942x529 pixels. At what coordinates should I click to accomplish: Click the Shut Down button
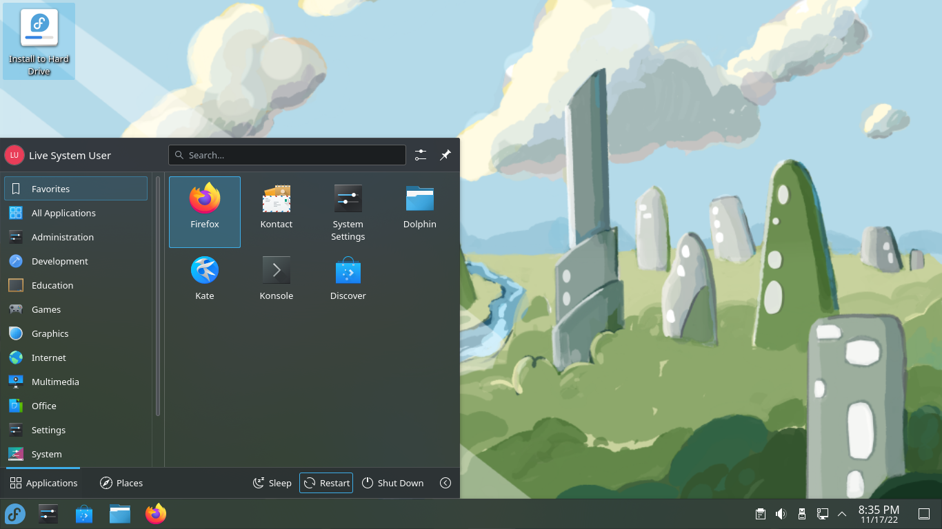point(393,483)
